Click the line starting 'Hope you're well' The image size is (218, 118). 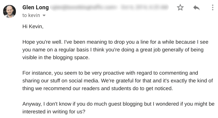pos(116,42)
